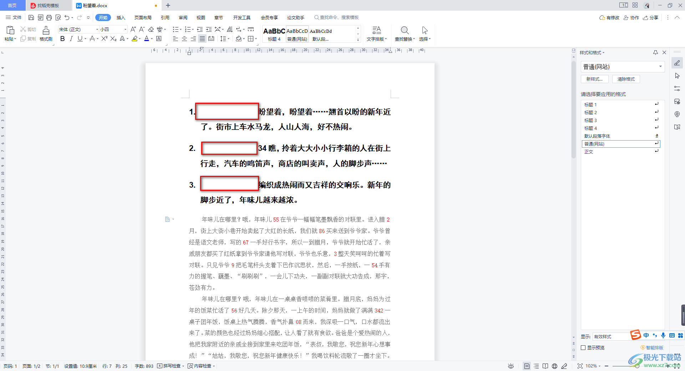Click the 协作 collaboration button
Image resolution: width=685 pixels, height=371 pixels.
point(631,17)
